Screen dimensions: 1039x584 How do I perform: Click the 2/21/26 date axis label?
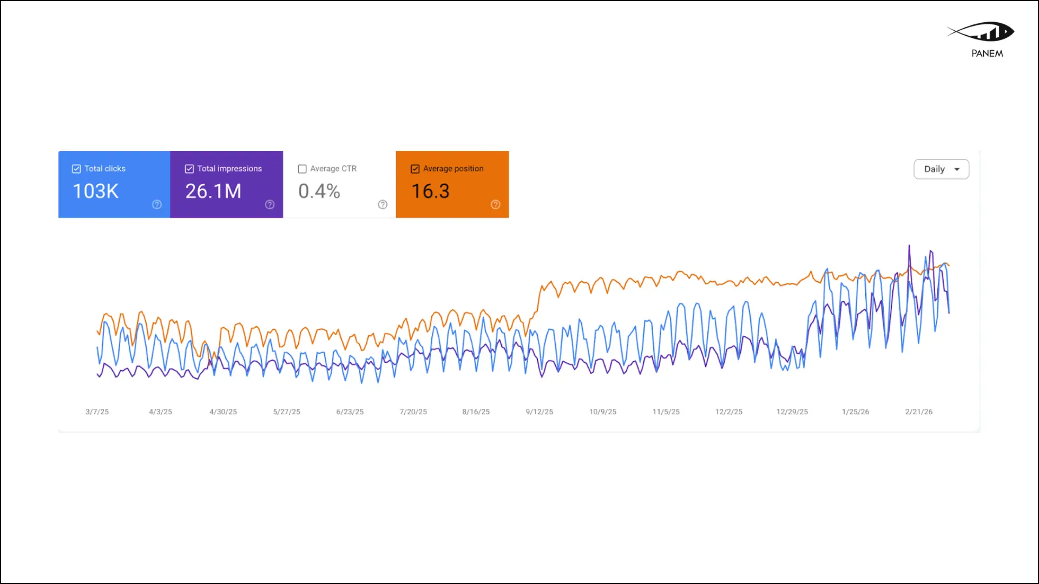(919, 412)
